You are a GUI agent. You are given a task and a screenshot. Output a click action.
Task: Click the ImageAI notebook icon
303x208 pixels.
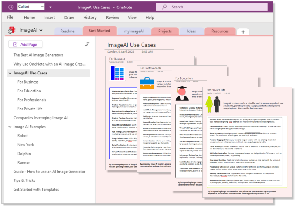(11, 30)
